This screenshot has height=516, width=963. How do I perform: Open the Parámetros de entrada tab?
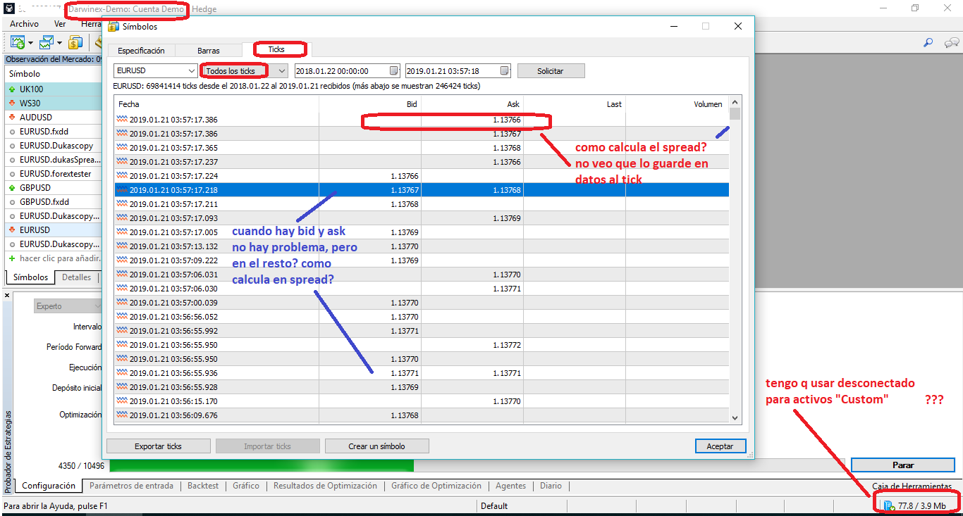[x=131, y=486]
